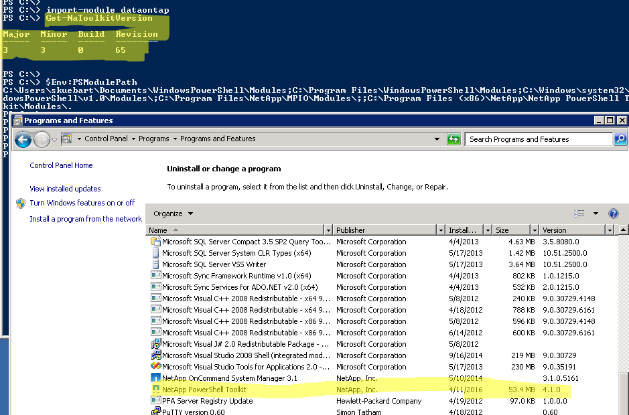
Task: Click the NetApp OnCommand System Manager icon
Action: pos(155,378)
